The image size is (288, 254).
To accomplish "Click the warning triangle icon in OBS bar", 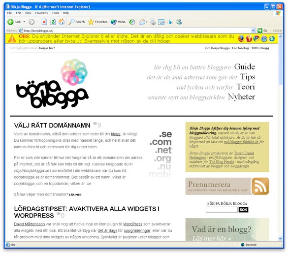I will click(12, 38).
